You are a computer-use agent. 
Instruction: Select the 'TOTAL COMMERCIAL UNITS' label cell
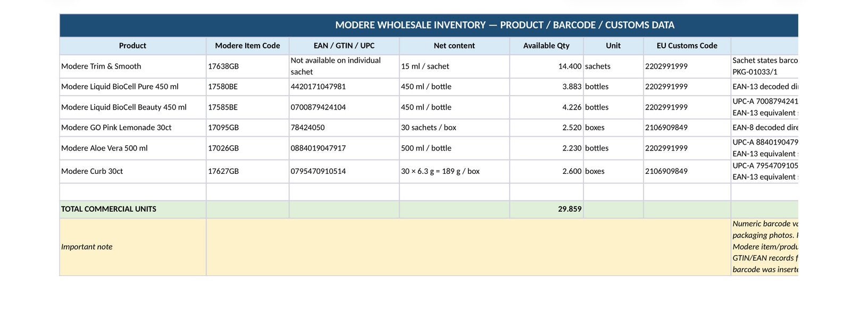pos(132,209)
